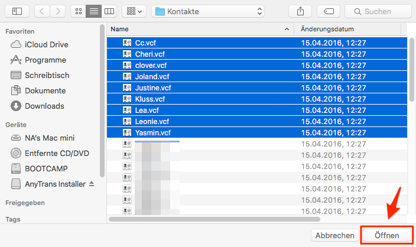This screenshot has width=416, height=247.
Task: Click the Schreibtisch desktop icon
Action: (x=15, y=76)
